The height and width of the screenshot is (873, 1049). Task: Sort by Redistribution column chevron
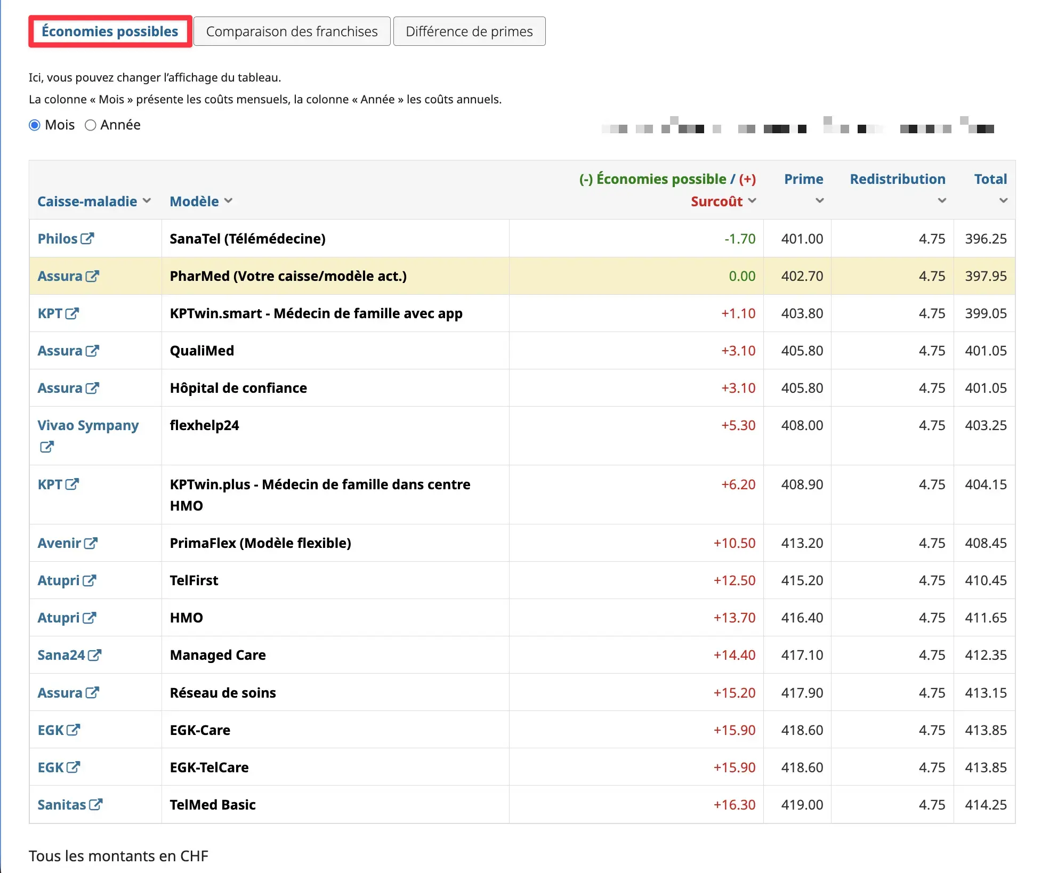pos(942,201)
